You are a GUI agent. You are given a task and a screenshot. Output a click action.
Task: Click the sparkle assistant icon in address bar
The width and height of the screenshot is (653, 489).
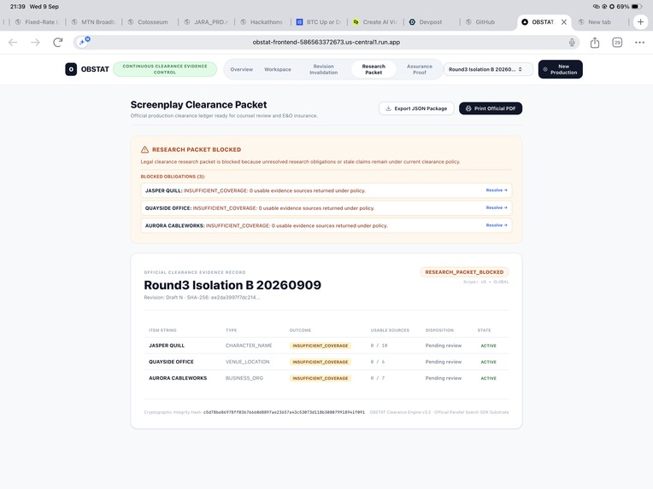85,42
